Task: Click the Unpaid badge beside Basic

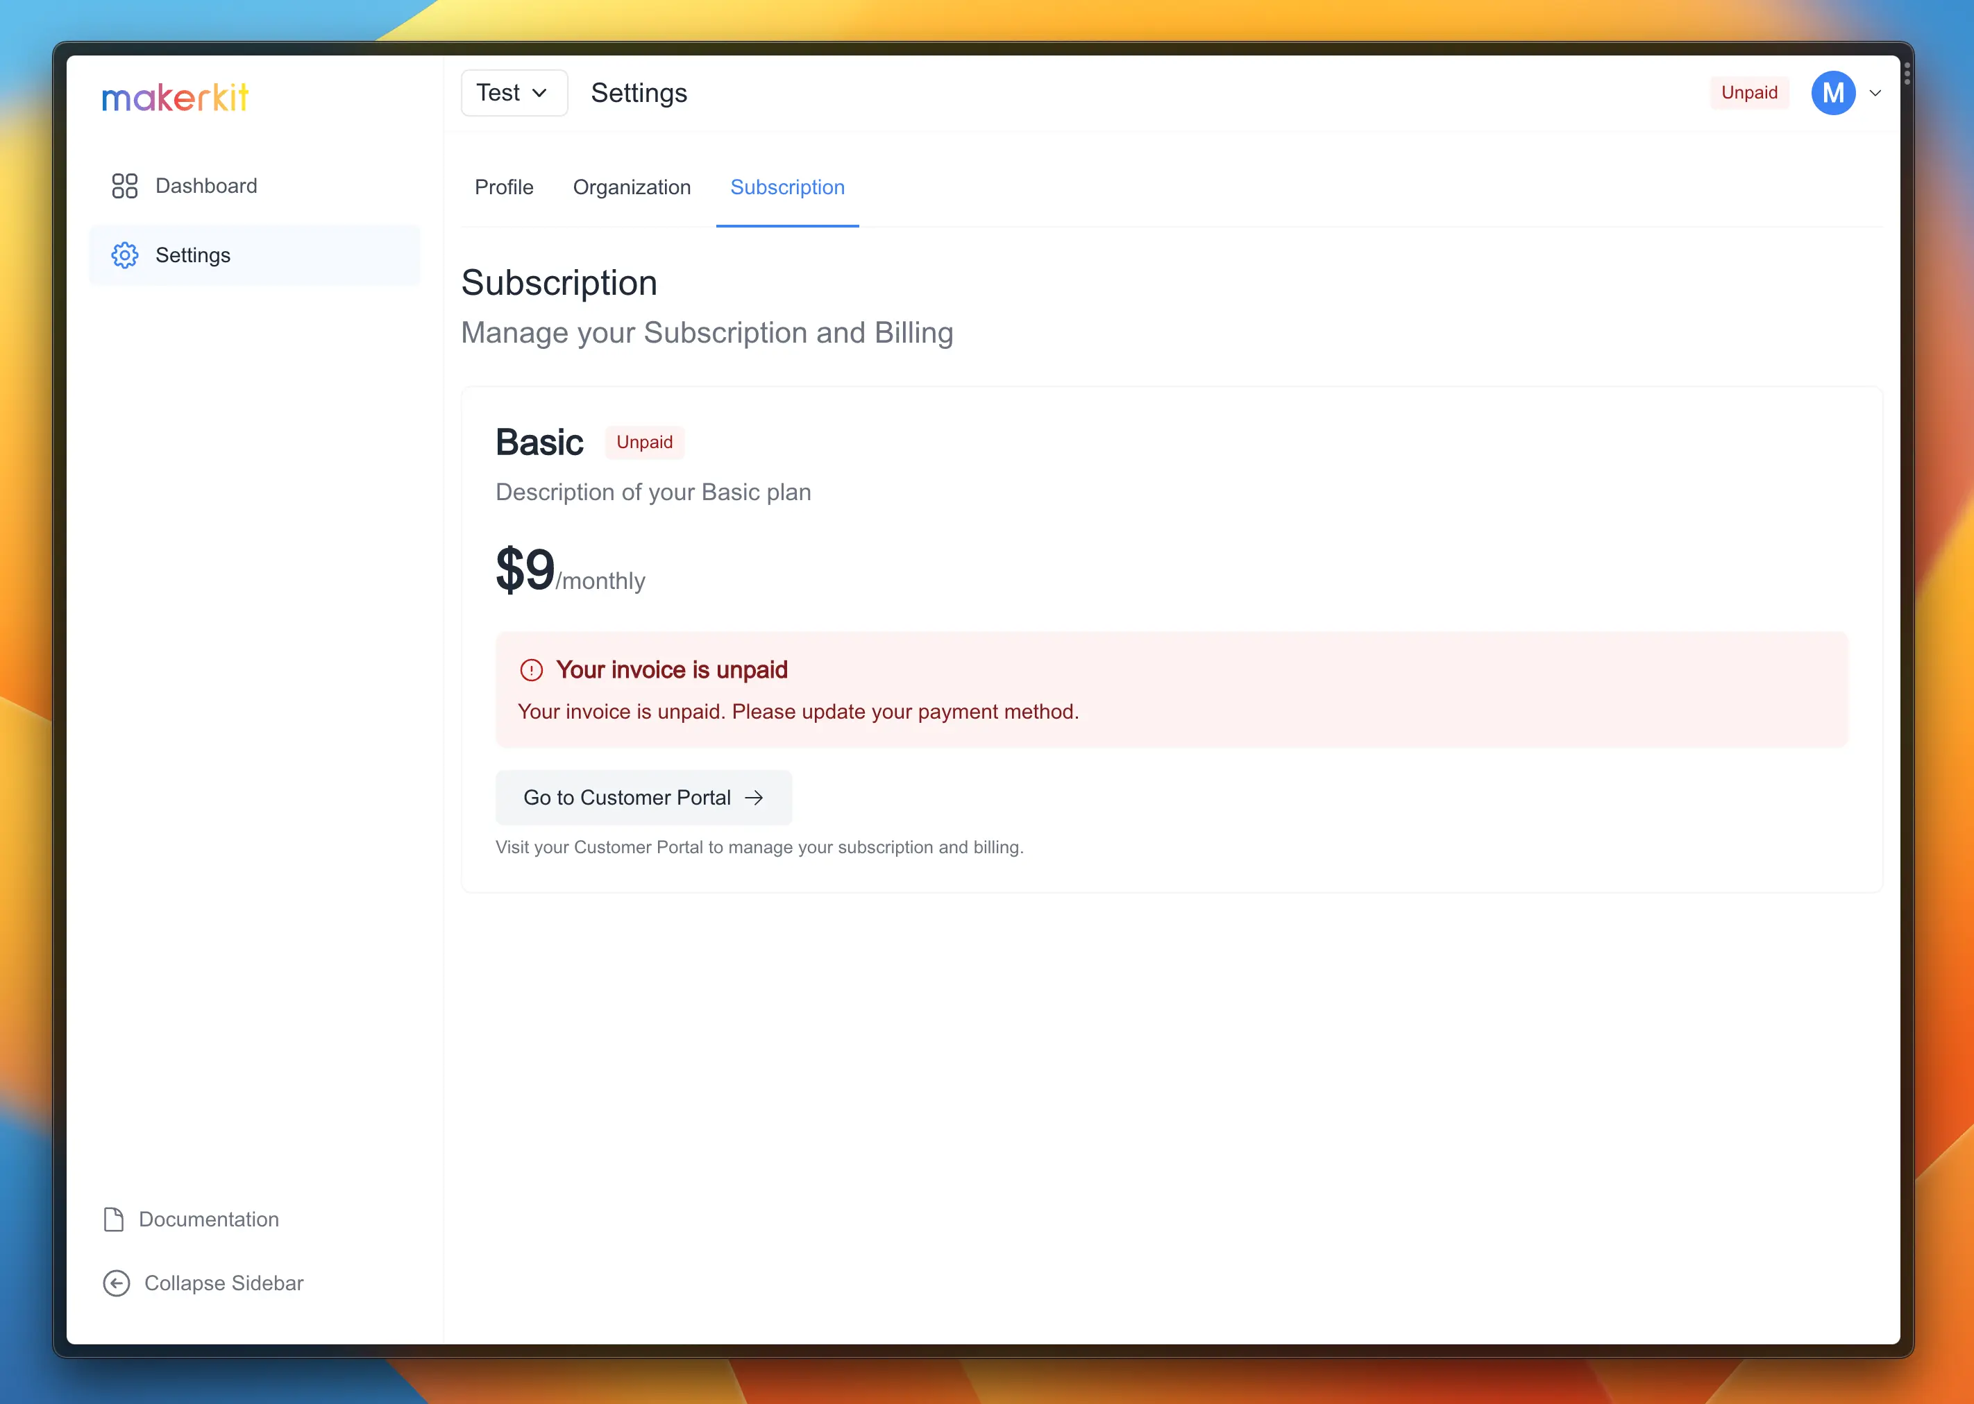Action: coord(643,442)
